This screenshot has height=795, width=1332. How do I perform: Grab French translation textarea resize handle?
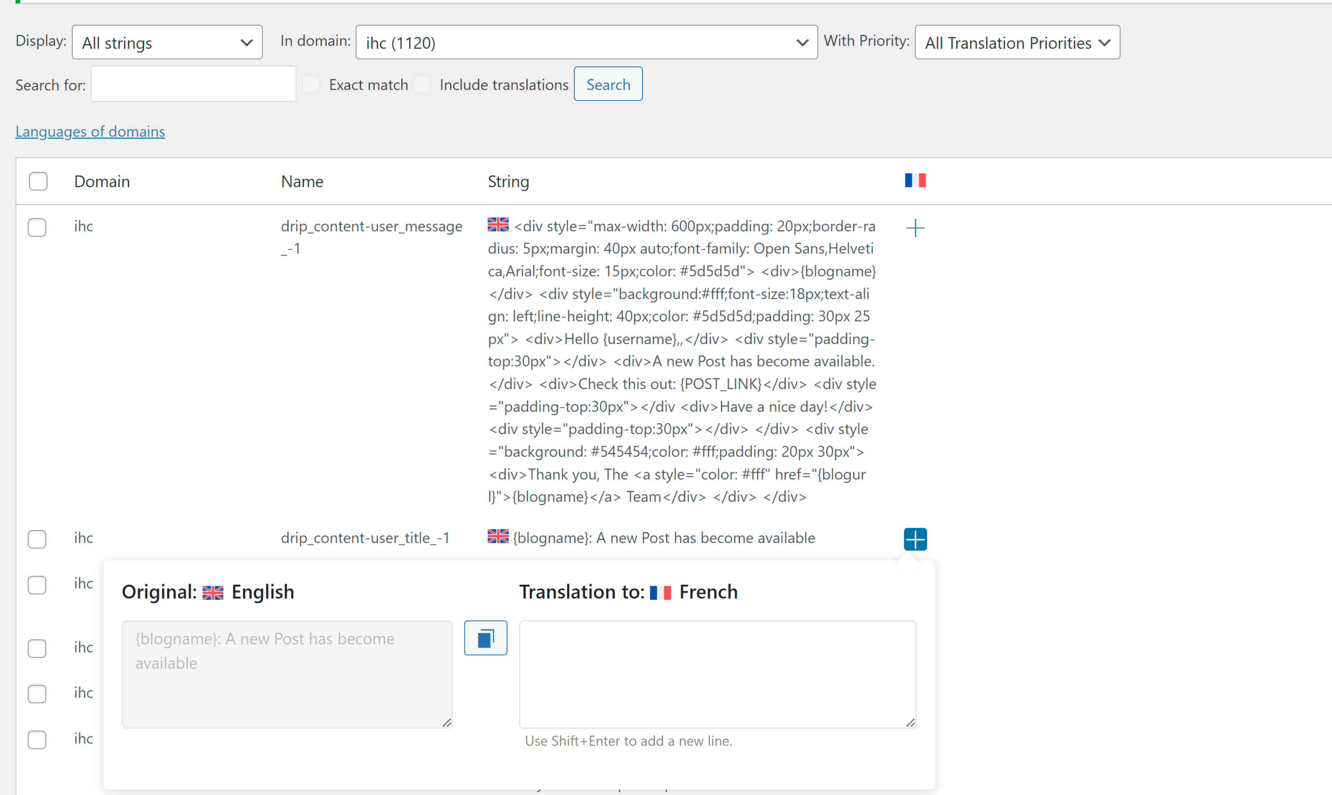[911, 723]
